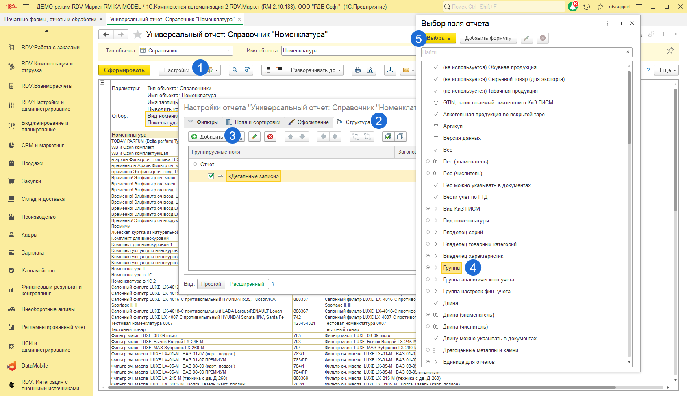
Task: Expand the Вид номенклатуры field node
Action: (428, 220)
